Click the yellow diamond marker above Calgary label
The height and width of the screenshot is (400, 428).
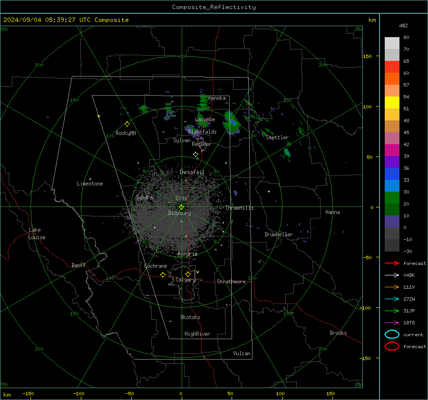coord(188,274)
